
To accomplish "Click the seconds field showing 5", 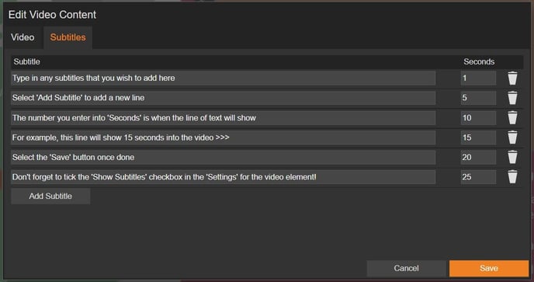I will click(x=478, y=98).
